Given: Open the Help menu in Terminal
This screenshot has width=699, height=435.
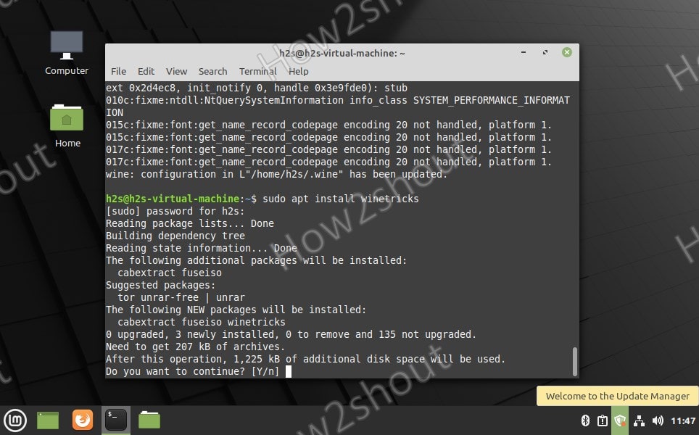Looking at the screenshot, I should 298,71.
